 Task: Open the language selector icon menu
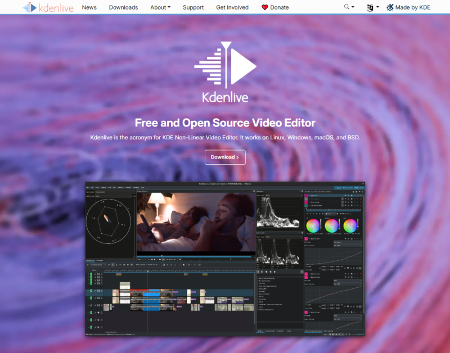tap(372, 7)
